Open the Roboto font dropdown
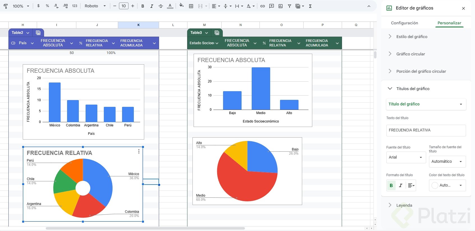The height and width of the screenshot is (231, 475). tap(95, 6)
